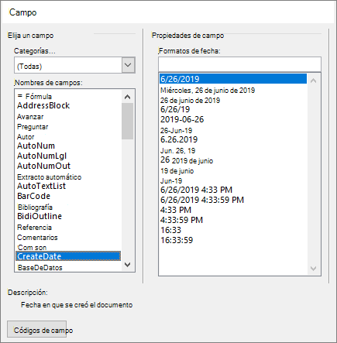Open the Categorías dropdown arrow
This screenshot has height=343, width=337.
[128, 65]
